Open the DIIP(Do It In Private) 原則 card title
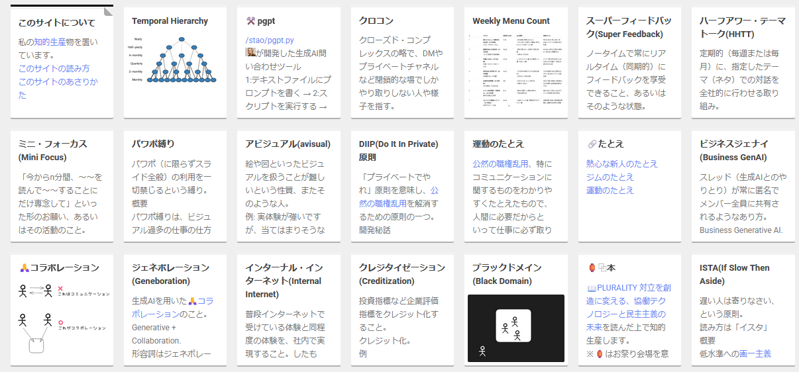Viewport: 799px width, 372px height. (x=398, y=150)
